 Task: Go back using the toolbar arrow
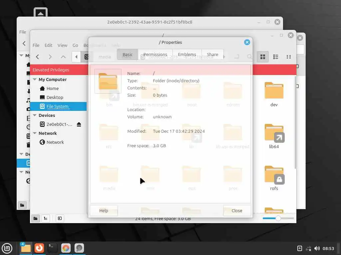point(37,57)
